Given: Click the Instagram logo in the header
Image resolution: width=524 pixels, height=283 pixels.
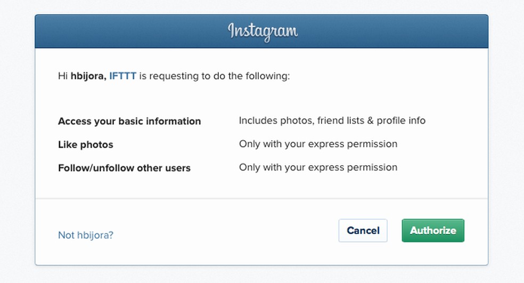Looking at the screenshot, I should (x=263, y=31).
